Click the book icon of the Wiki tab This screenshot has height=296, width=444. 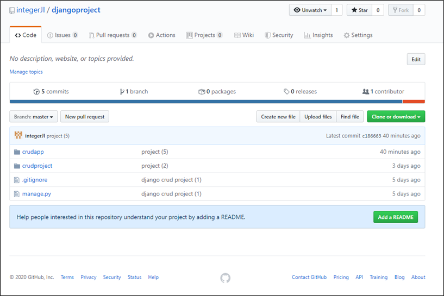pos(237,35)
